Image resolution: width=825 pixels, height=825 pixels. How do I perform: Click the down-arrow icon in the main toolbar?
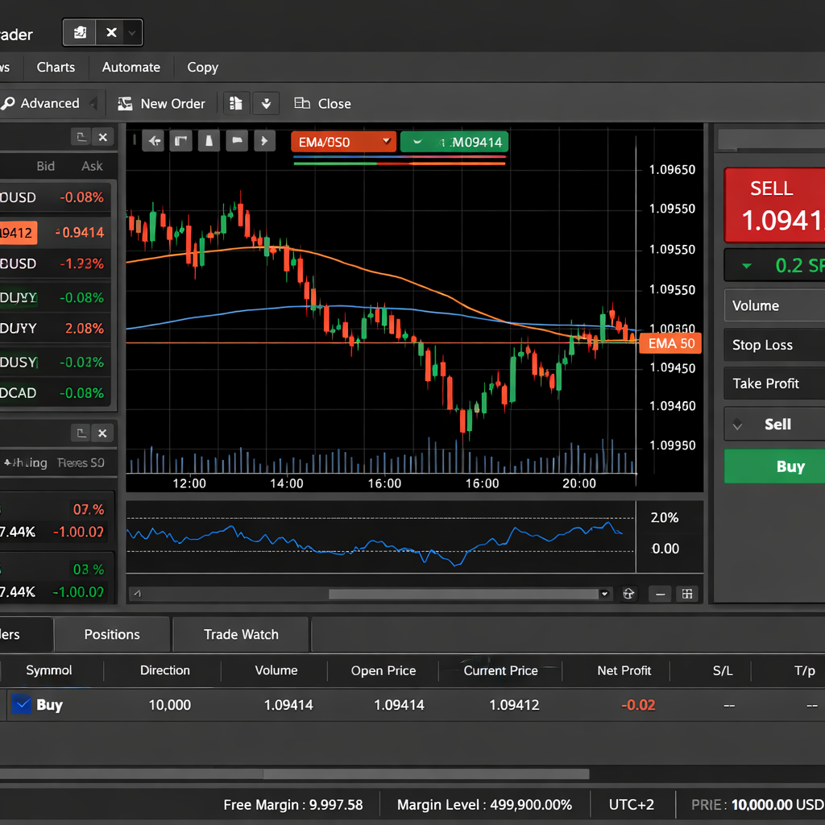pos(266,104)
